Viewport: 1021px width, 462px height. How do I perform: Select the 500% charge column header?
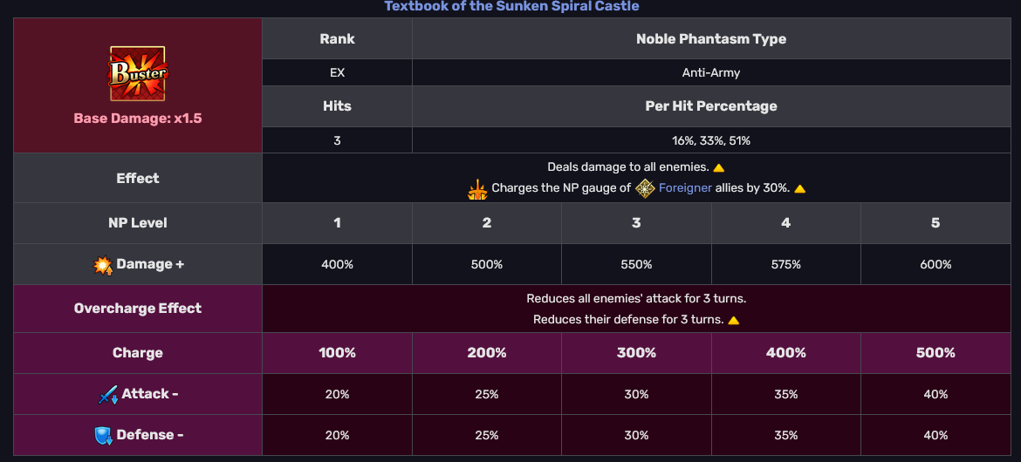[935, 353]
